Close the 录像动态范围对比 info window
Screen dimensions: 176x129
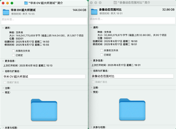(91, 3)
